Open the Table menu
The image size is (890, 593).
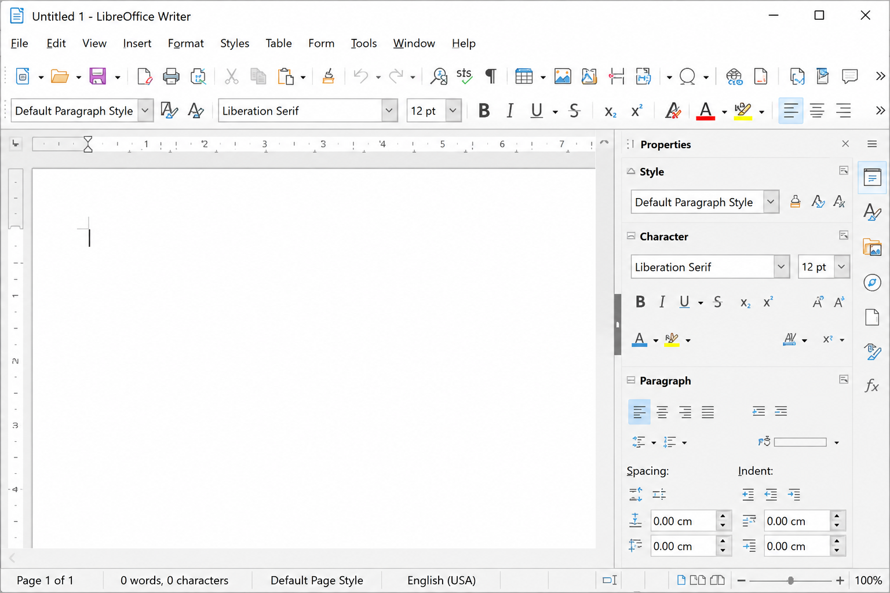[279, 43]
